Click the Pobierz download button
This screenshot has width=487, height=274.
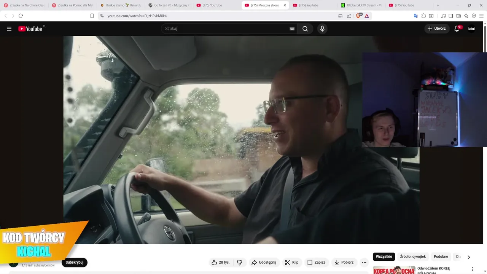coord(344,262)
